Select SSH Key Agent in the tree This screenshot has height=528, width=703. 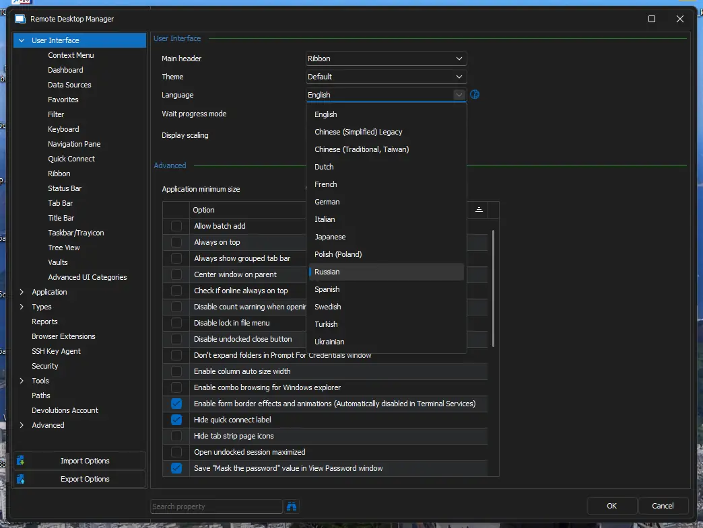point(56,351)
